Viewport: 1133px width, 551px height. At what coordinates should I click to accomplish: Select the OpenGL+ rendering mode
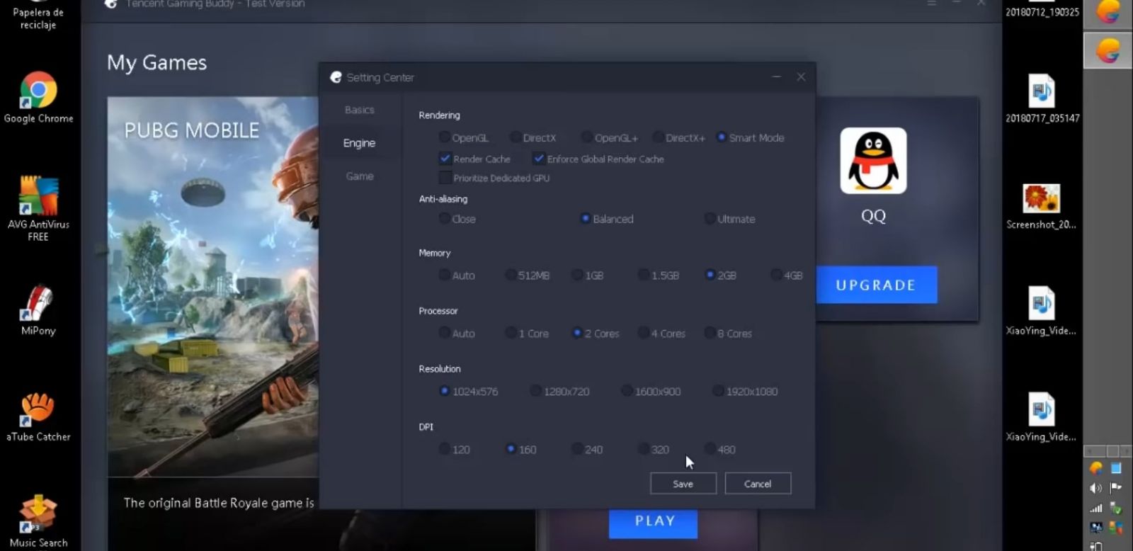[x=587, y=137]
